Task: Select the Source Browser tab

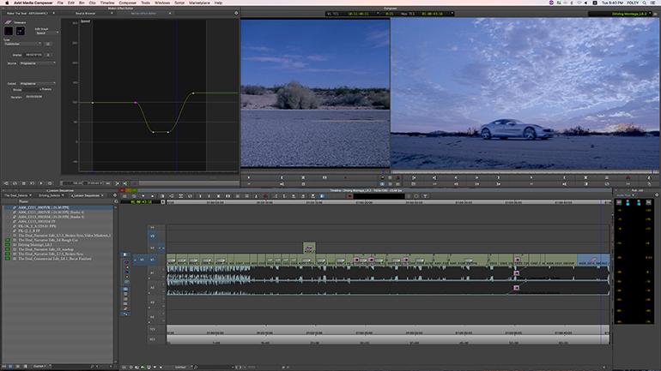Action: click(x=86, y=14)
